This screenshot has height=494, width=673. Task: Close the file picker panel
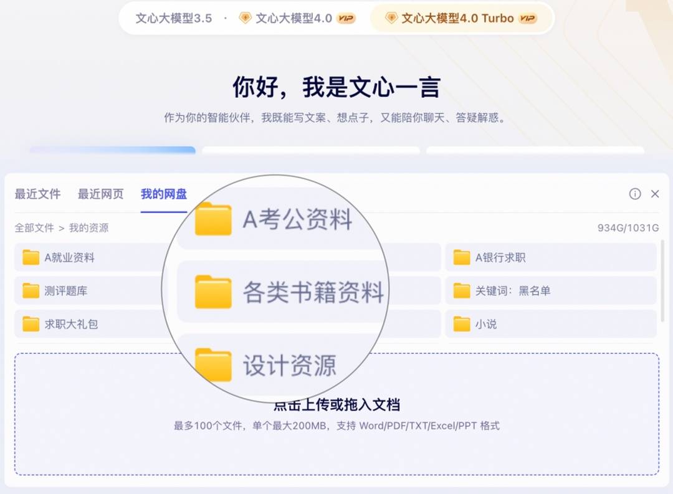click(655, 194)
